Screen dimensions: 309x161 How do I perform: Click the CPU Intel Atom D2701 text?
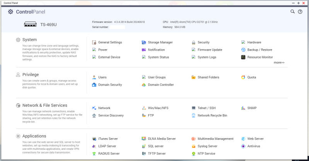click(194, 22)
